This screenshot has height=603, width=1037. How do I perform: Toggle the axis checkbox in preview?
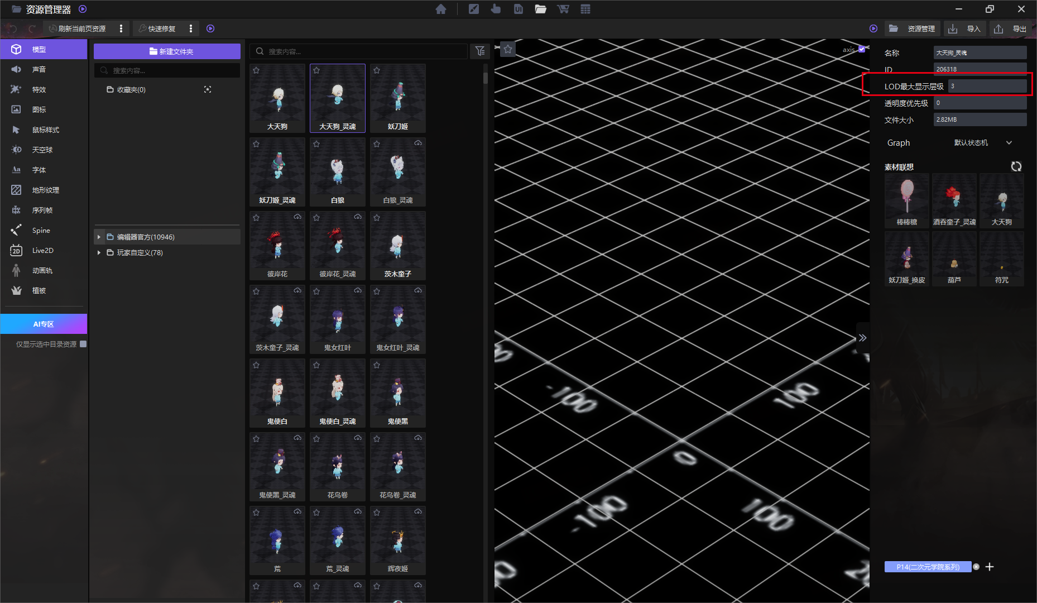pyautogui.click(x=862, y=49)
